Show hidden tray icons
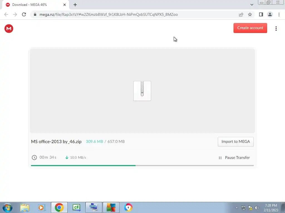This screenshot has width=285, height=213. pos(237,208)
